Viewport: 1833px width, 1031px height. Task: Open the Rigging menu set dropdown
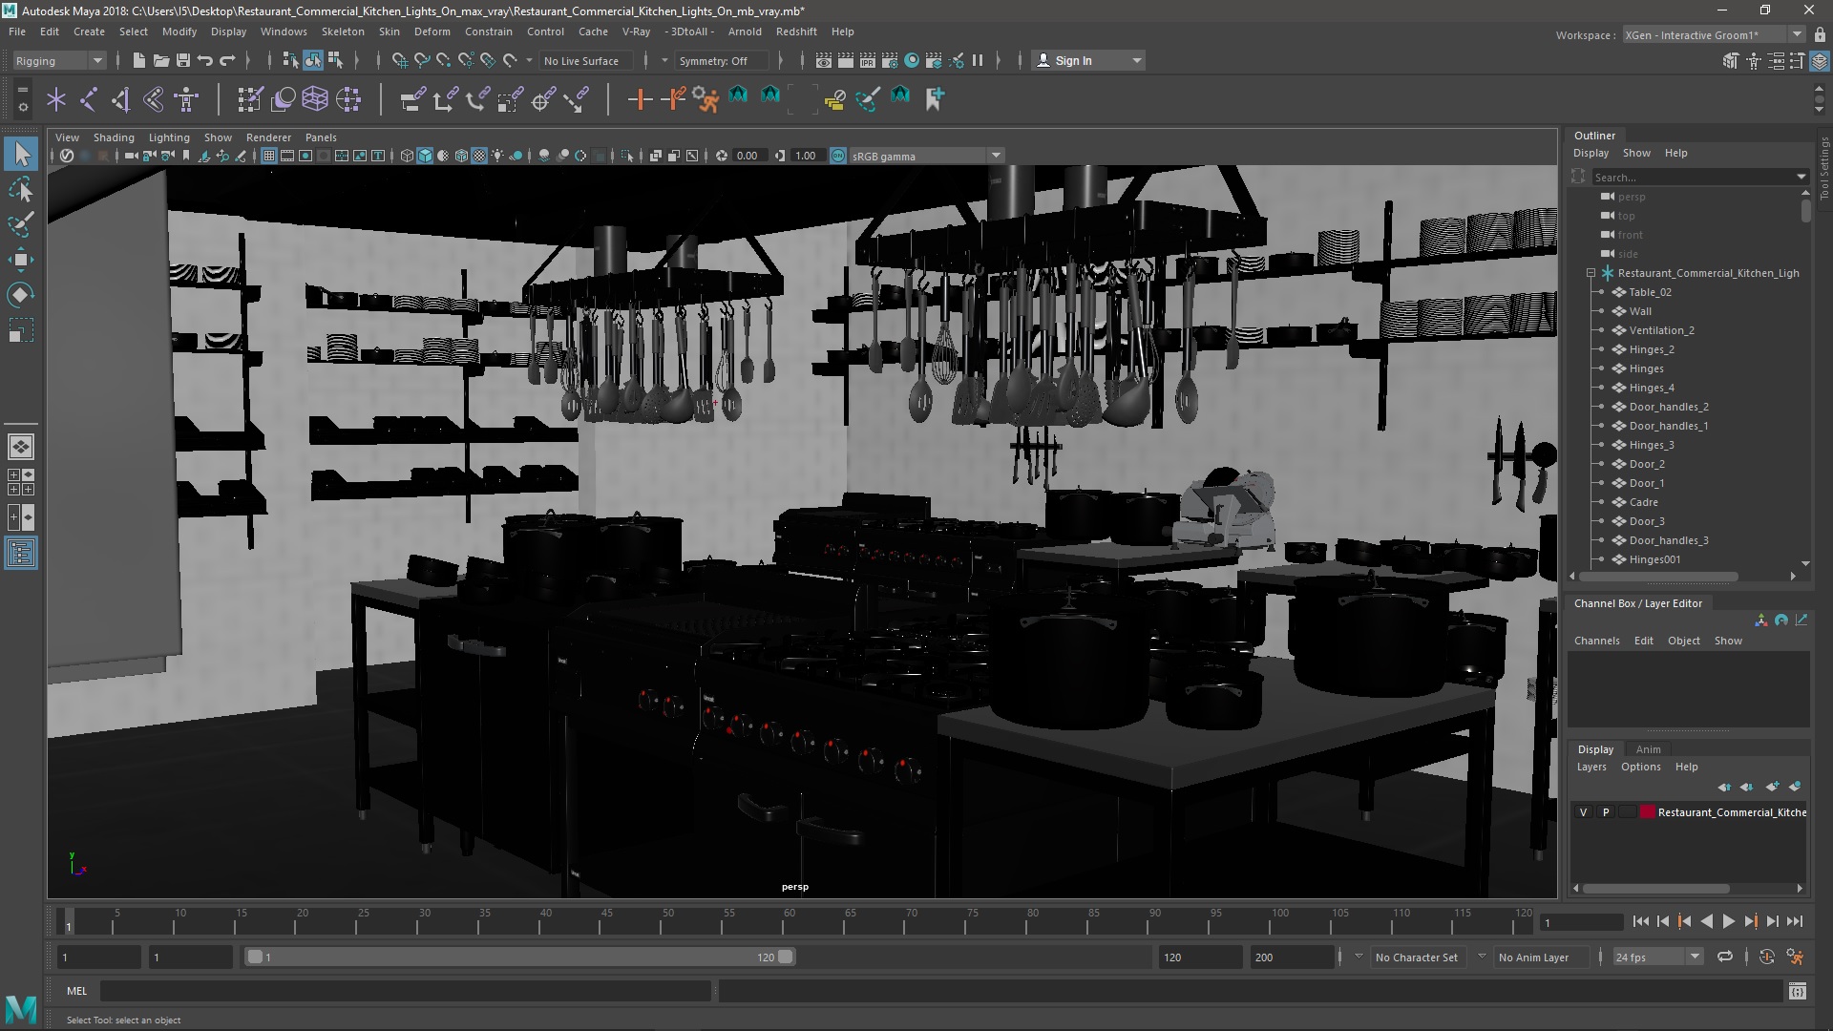(x=59, y=60)
